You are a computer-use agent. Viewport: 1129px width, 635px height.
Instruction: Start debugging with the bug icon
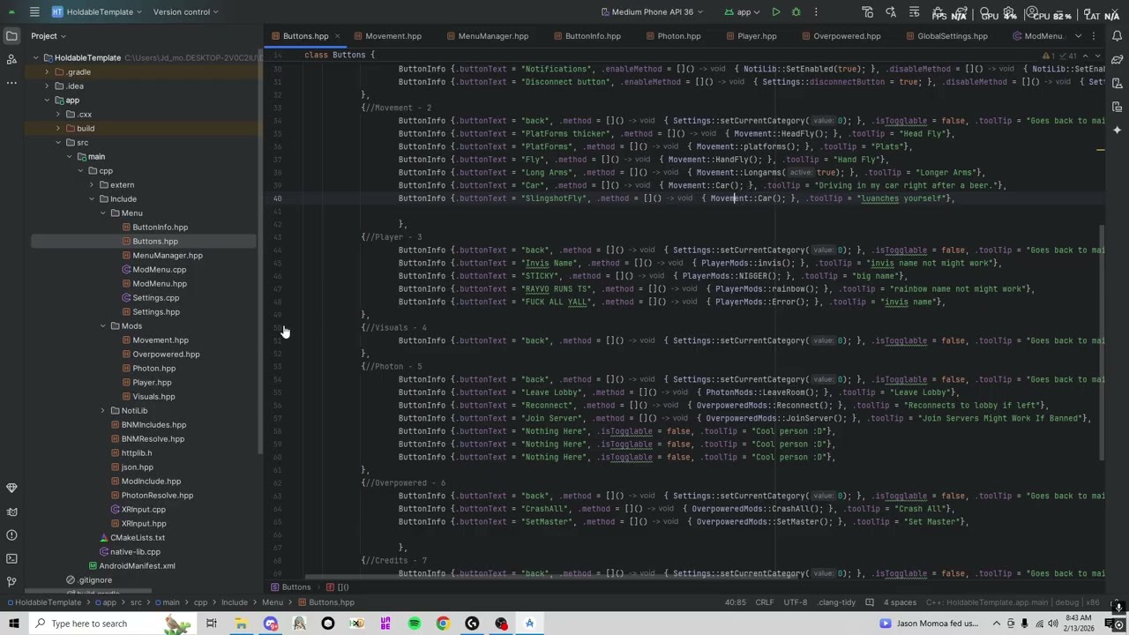[796, 11]
